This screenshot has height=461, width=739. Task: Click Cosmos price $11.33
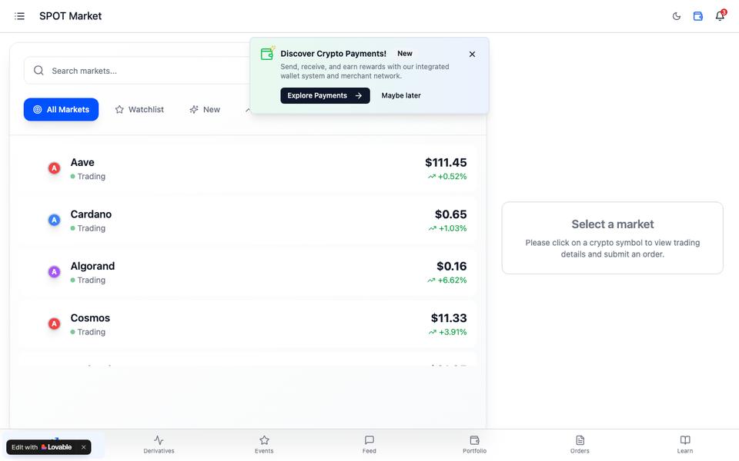[x=449, y=317]
